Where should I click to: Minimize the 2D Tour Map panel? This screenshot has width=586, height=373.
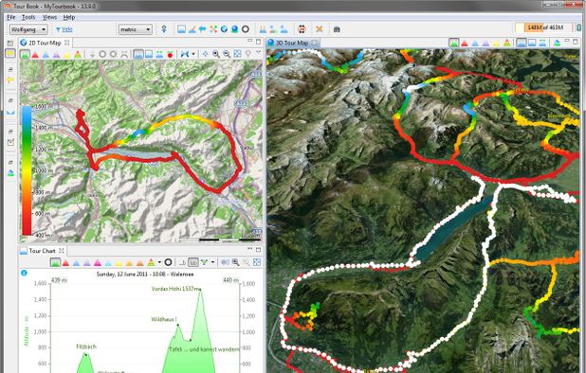[249, 41]
